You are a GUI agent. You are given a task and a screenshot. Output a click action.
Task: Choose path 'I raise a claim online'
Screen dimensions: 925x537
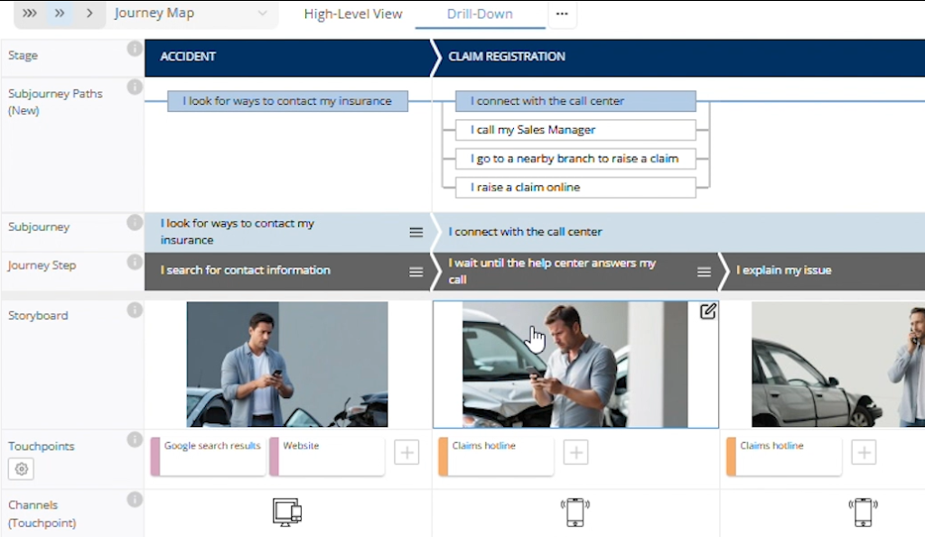coord(575,188)
